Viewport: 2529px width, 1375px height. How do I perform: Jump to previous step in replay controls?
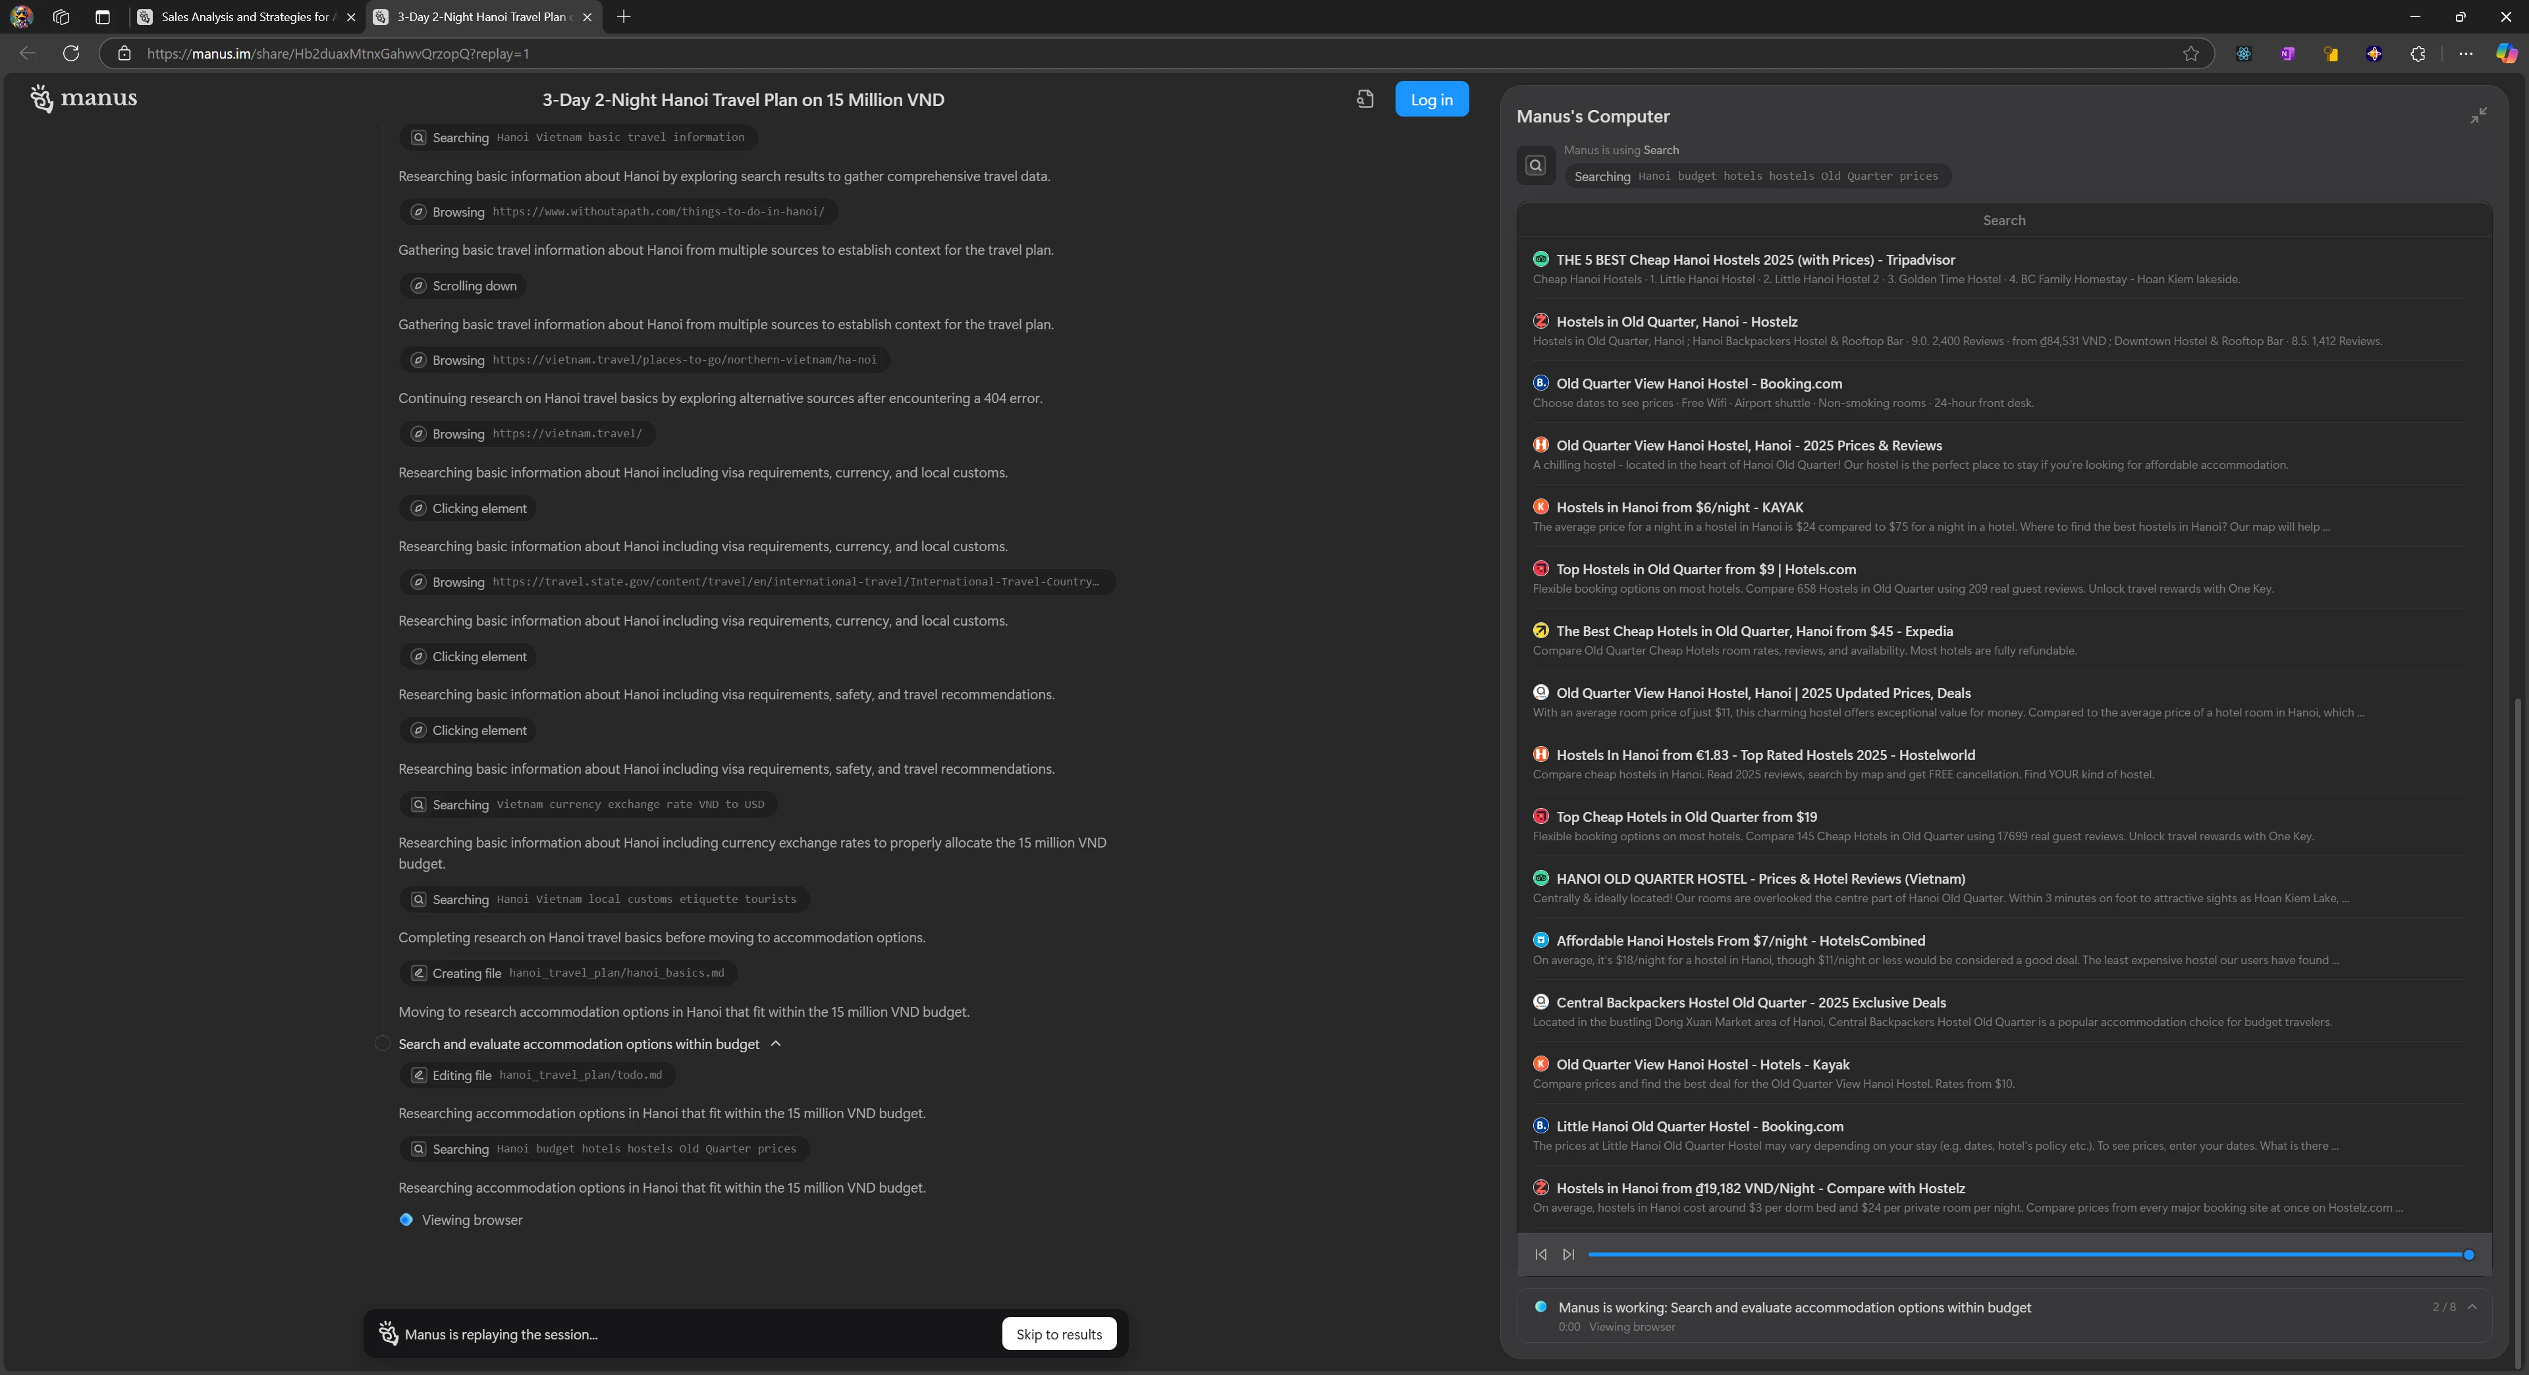1540,1254
